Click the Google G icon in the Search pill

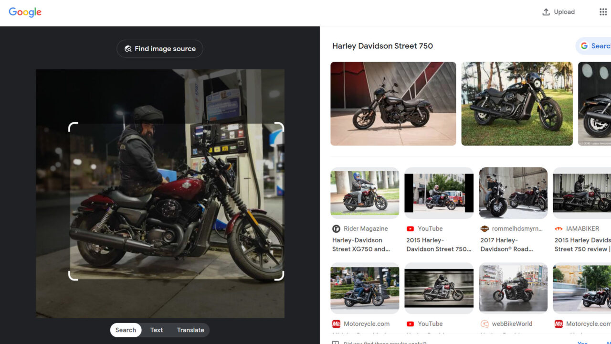pos(584,46)
